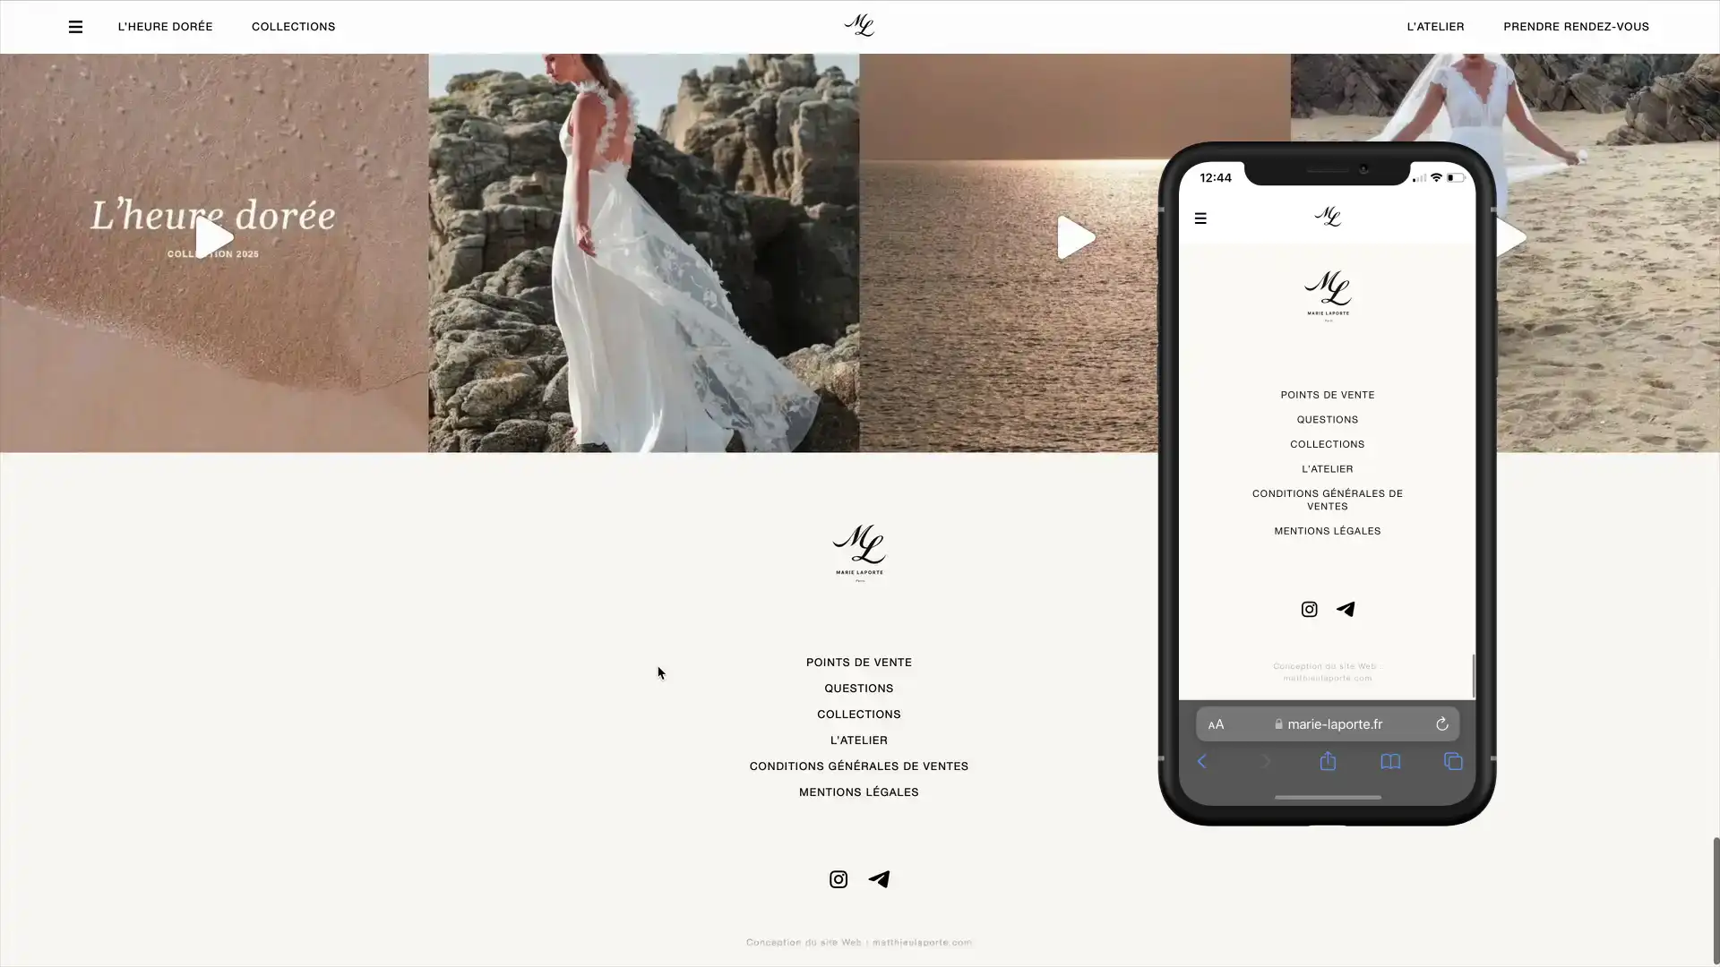Select L'HEURE DORÉE from top menu
The image size is (1720, 967).
tap(164, 26)
